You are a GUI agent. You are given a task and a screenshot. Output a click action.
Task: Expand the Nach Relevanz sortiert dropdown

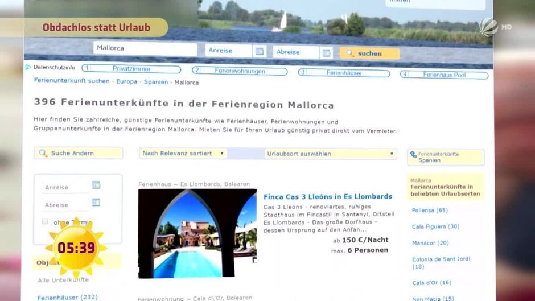click(x=183, y=154)
